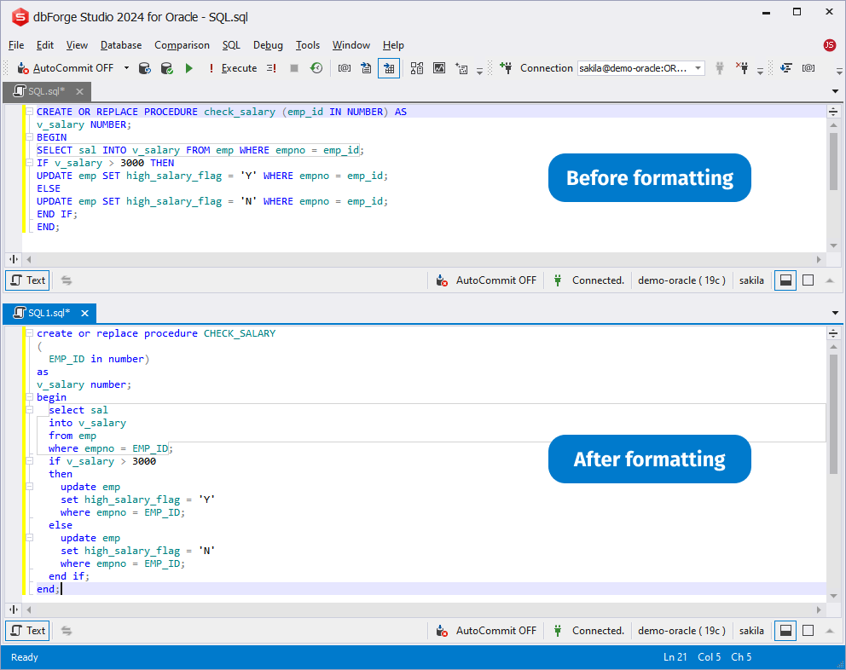Collapse lowercase create or replace procedure fold marker
The height and width of the screenshot is (670, 846).
[x=30, y=333]
